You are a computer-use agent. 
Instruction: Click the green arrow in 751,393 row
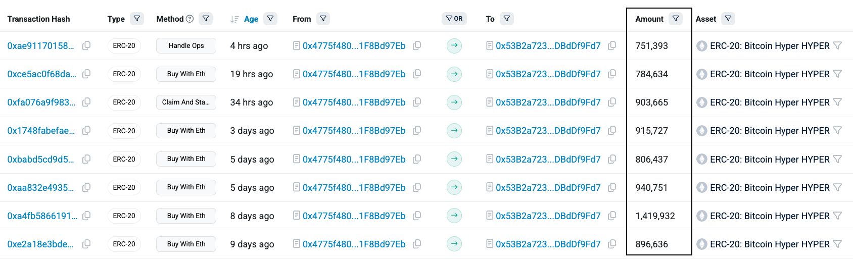(x=454, y=46)
